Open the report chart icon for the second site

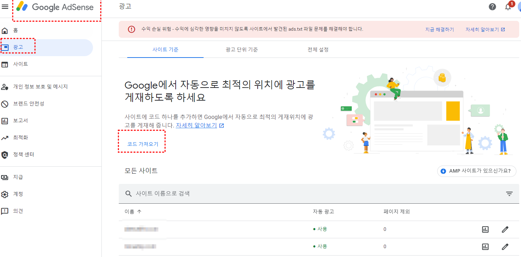coord(485,246)
